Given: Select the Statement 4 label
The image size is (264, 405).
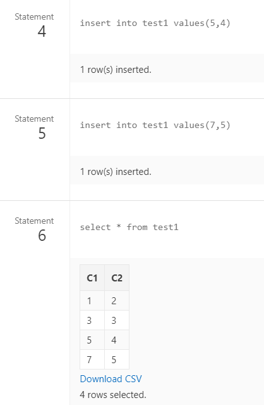Looking at the screenshot, I should pyautogui.click(x=34, y=25).
